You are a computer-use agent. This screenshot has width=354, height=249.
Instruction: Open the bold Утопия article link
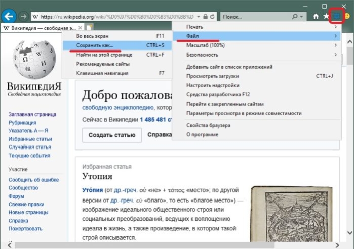[92, 190]
